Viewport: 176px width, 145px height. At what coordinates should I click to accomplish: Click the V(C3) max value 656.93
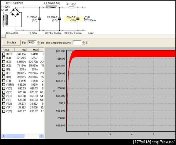(34, 96)
